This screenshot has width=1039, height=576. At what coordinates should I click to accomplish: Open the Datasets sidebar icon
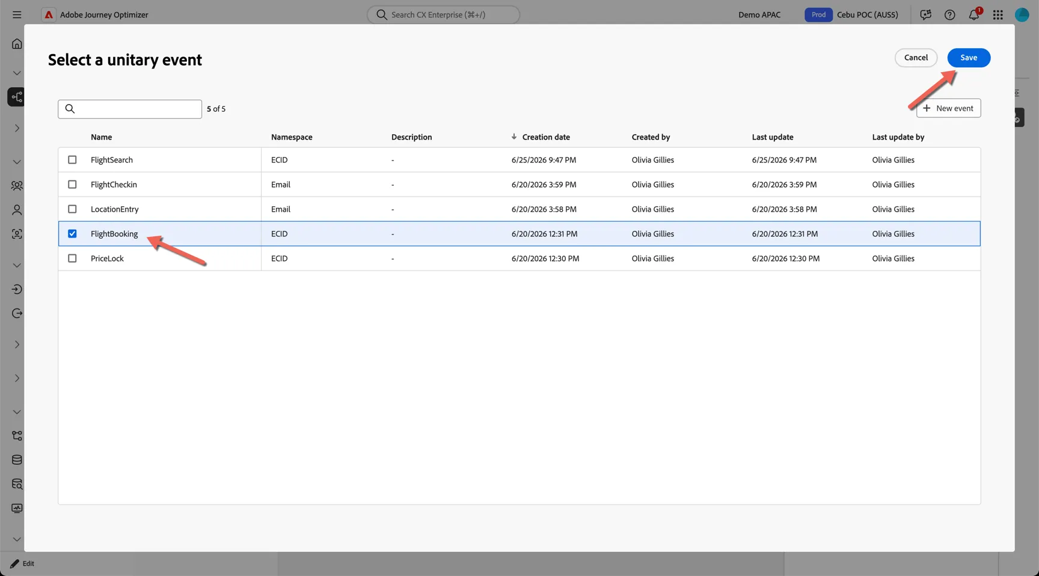click(17, 460)
